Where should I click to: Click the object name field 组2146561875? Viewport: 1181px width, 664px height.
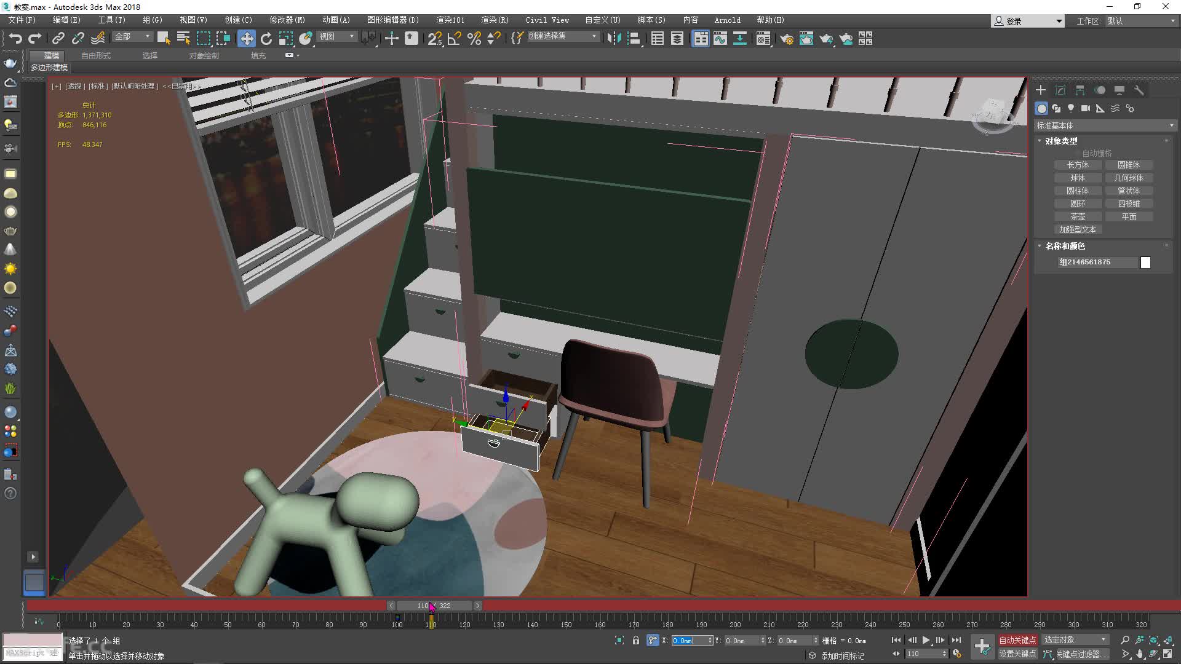pos(1098,262)
